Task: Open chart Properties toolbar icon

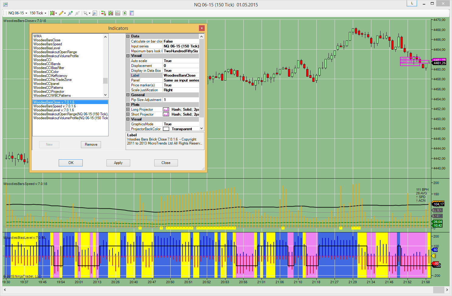Action: (x=132, y=13)
